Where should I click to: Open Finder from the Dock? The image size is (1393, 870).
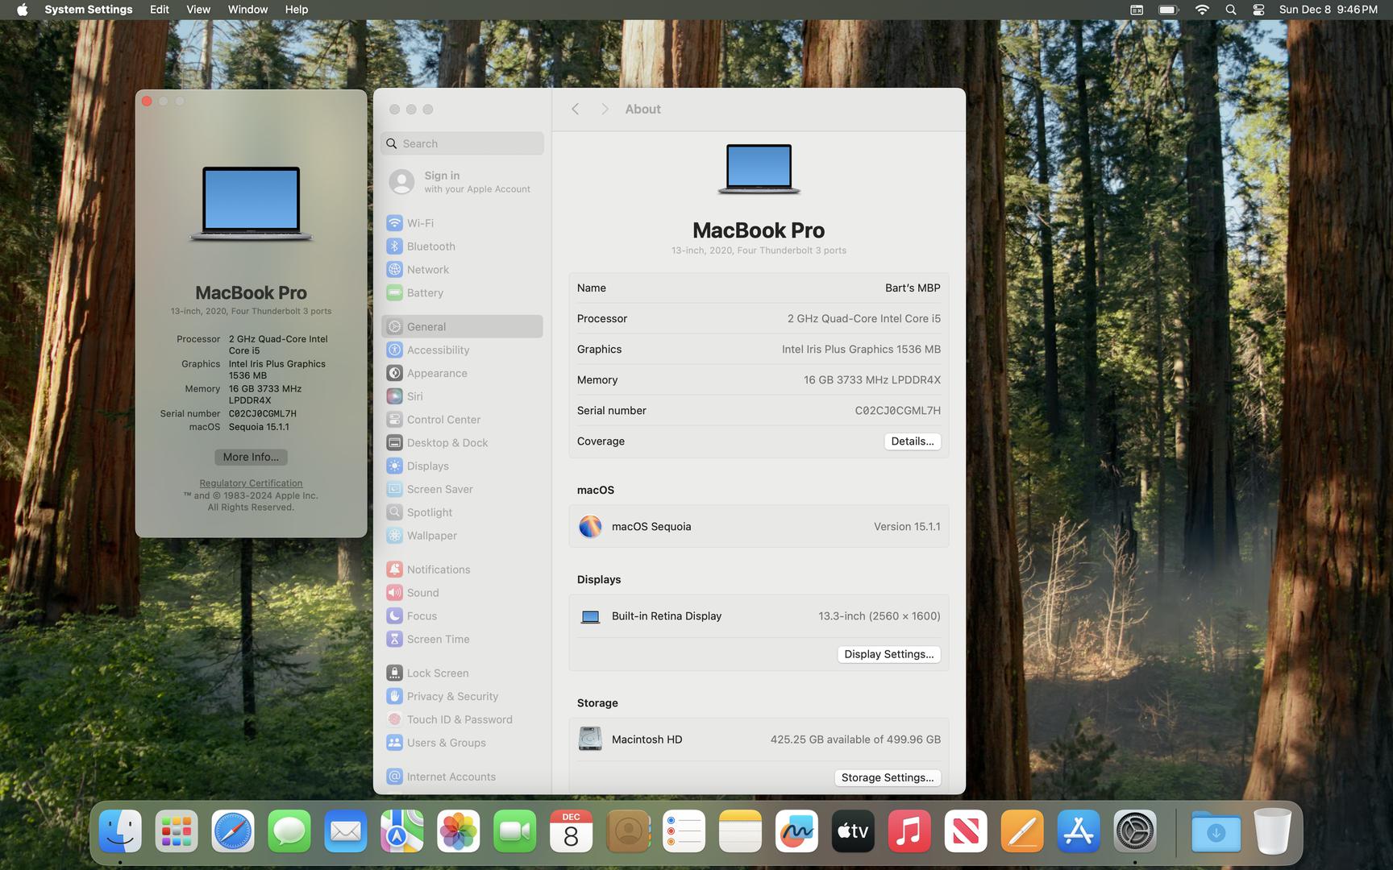click(120, 831)
